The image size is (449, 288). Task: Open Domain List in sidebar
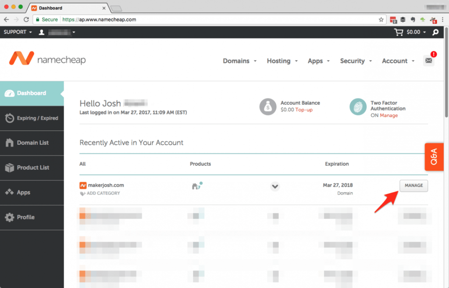(32, 143)
